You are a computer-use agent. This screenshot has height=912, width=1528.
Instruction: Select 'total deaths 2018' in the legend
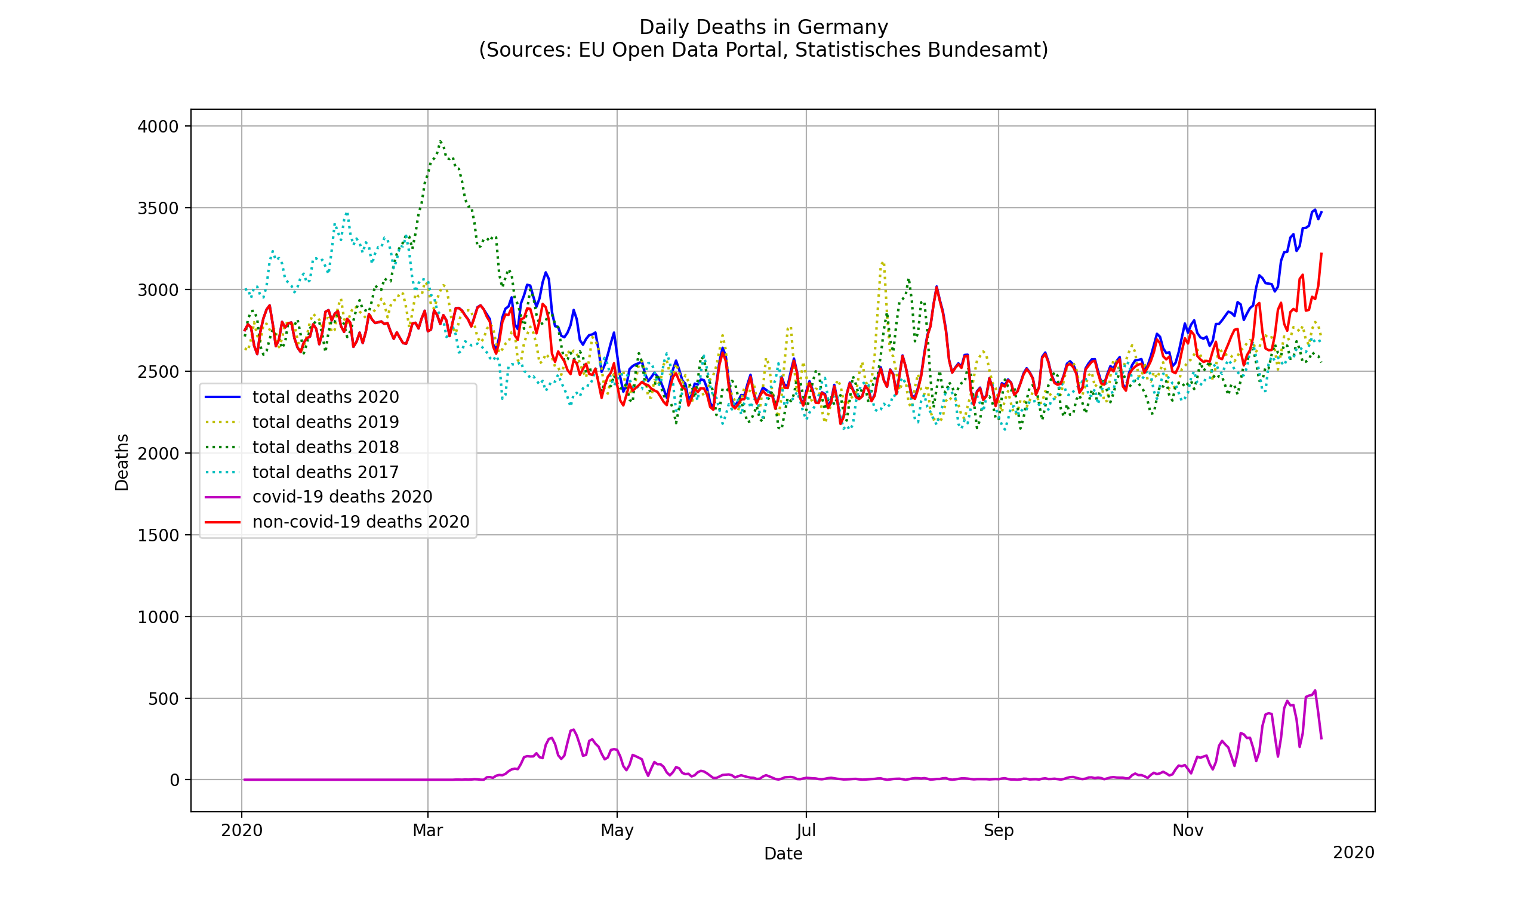pos(326,448)
